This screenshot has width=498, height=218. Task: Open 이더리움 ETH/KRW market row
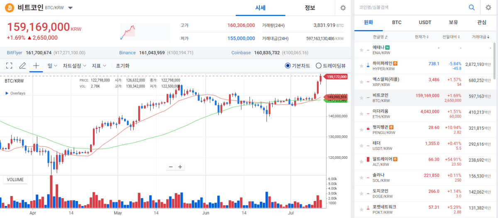tap(425, 114)
